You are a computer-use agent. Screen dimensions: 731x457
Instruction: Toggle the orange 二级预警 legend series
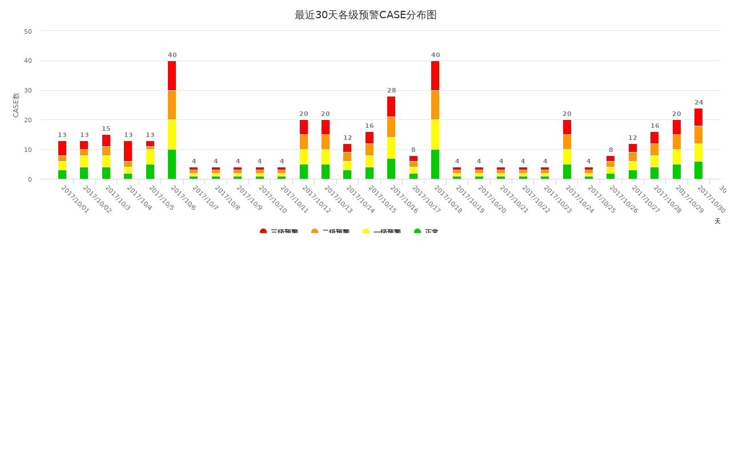pyautogui.click(x=331, y=232)
